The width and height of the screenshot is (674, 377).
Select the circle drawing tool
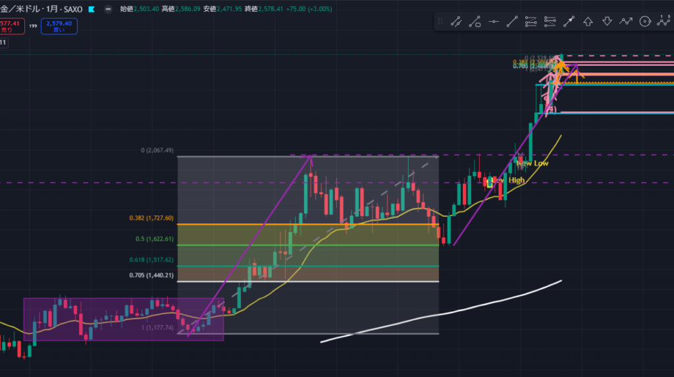645,22
